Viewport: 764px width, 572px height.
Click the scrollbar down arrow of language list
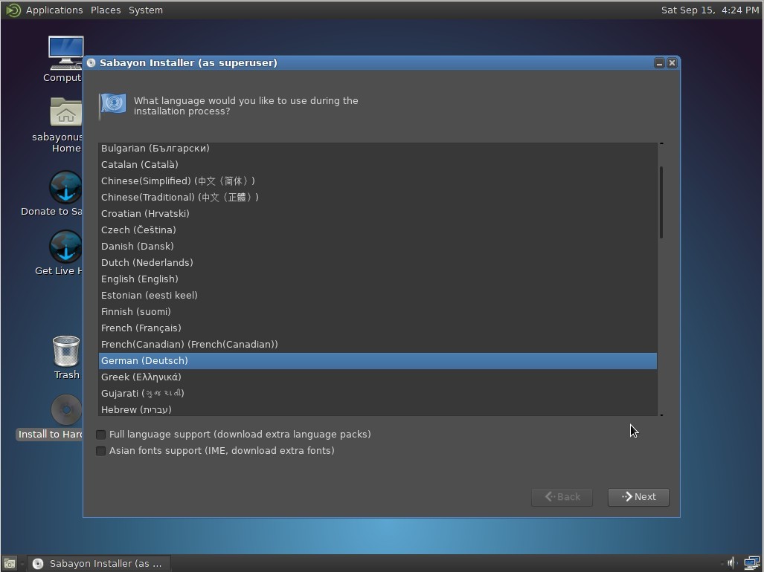click(661, 415)
